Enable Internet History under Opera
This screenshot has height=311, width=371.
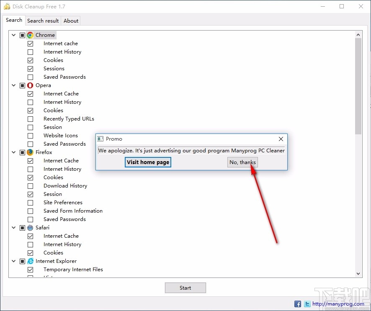pos(30,102)
